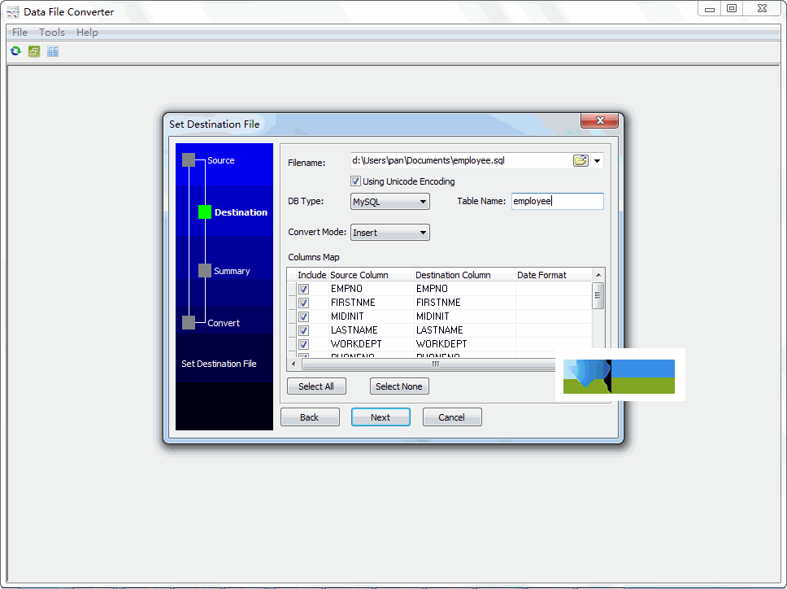Close the Set Destination File dialog
The height and width of the screenshot is (589, 787).
(599, 120)
